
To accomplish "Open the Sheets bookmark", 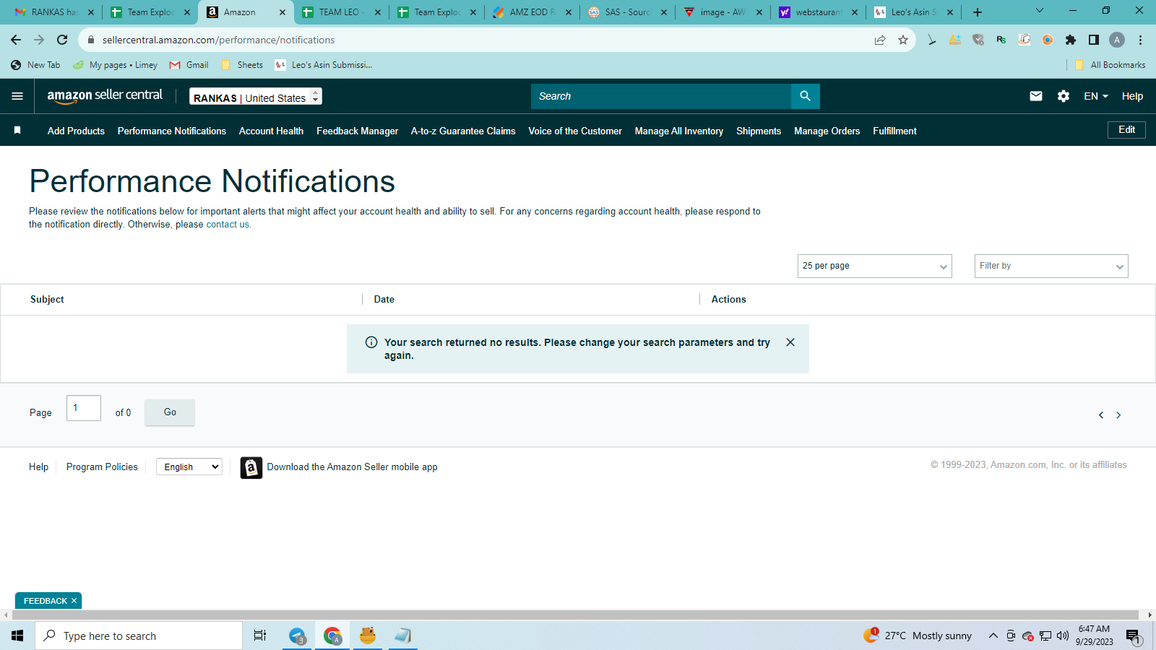I will pyautogui.click(x=243, y=65).
